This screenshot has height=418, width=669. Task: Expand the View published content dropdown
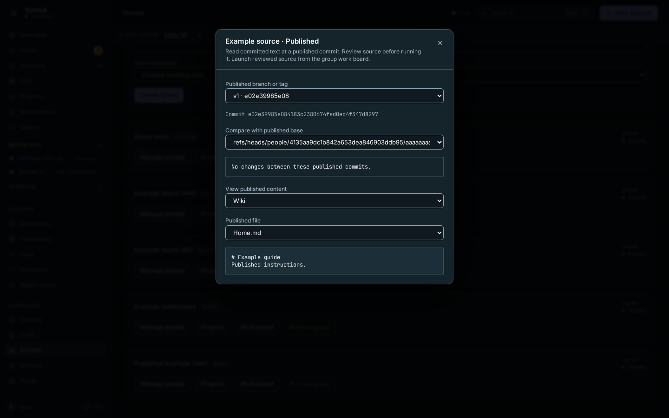(334, 201)
